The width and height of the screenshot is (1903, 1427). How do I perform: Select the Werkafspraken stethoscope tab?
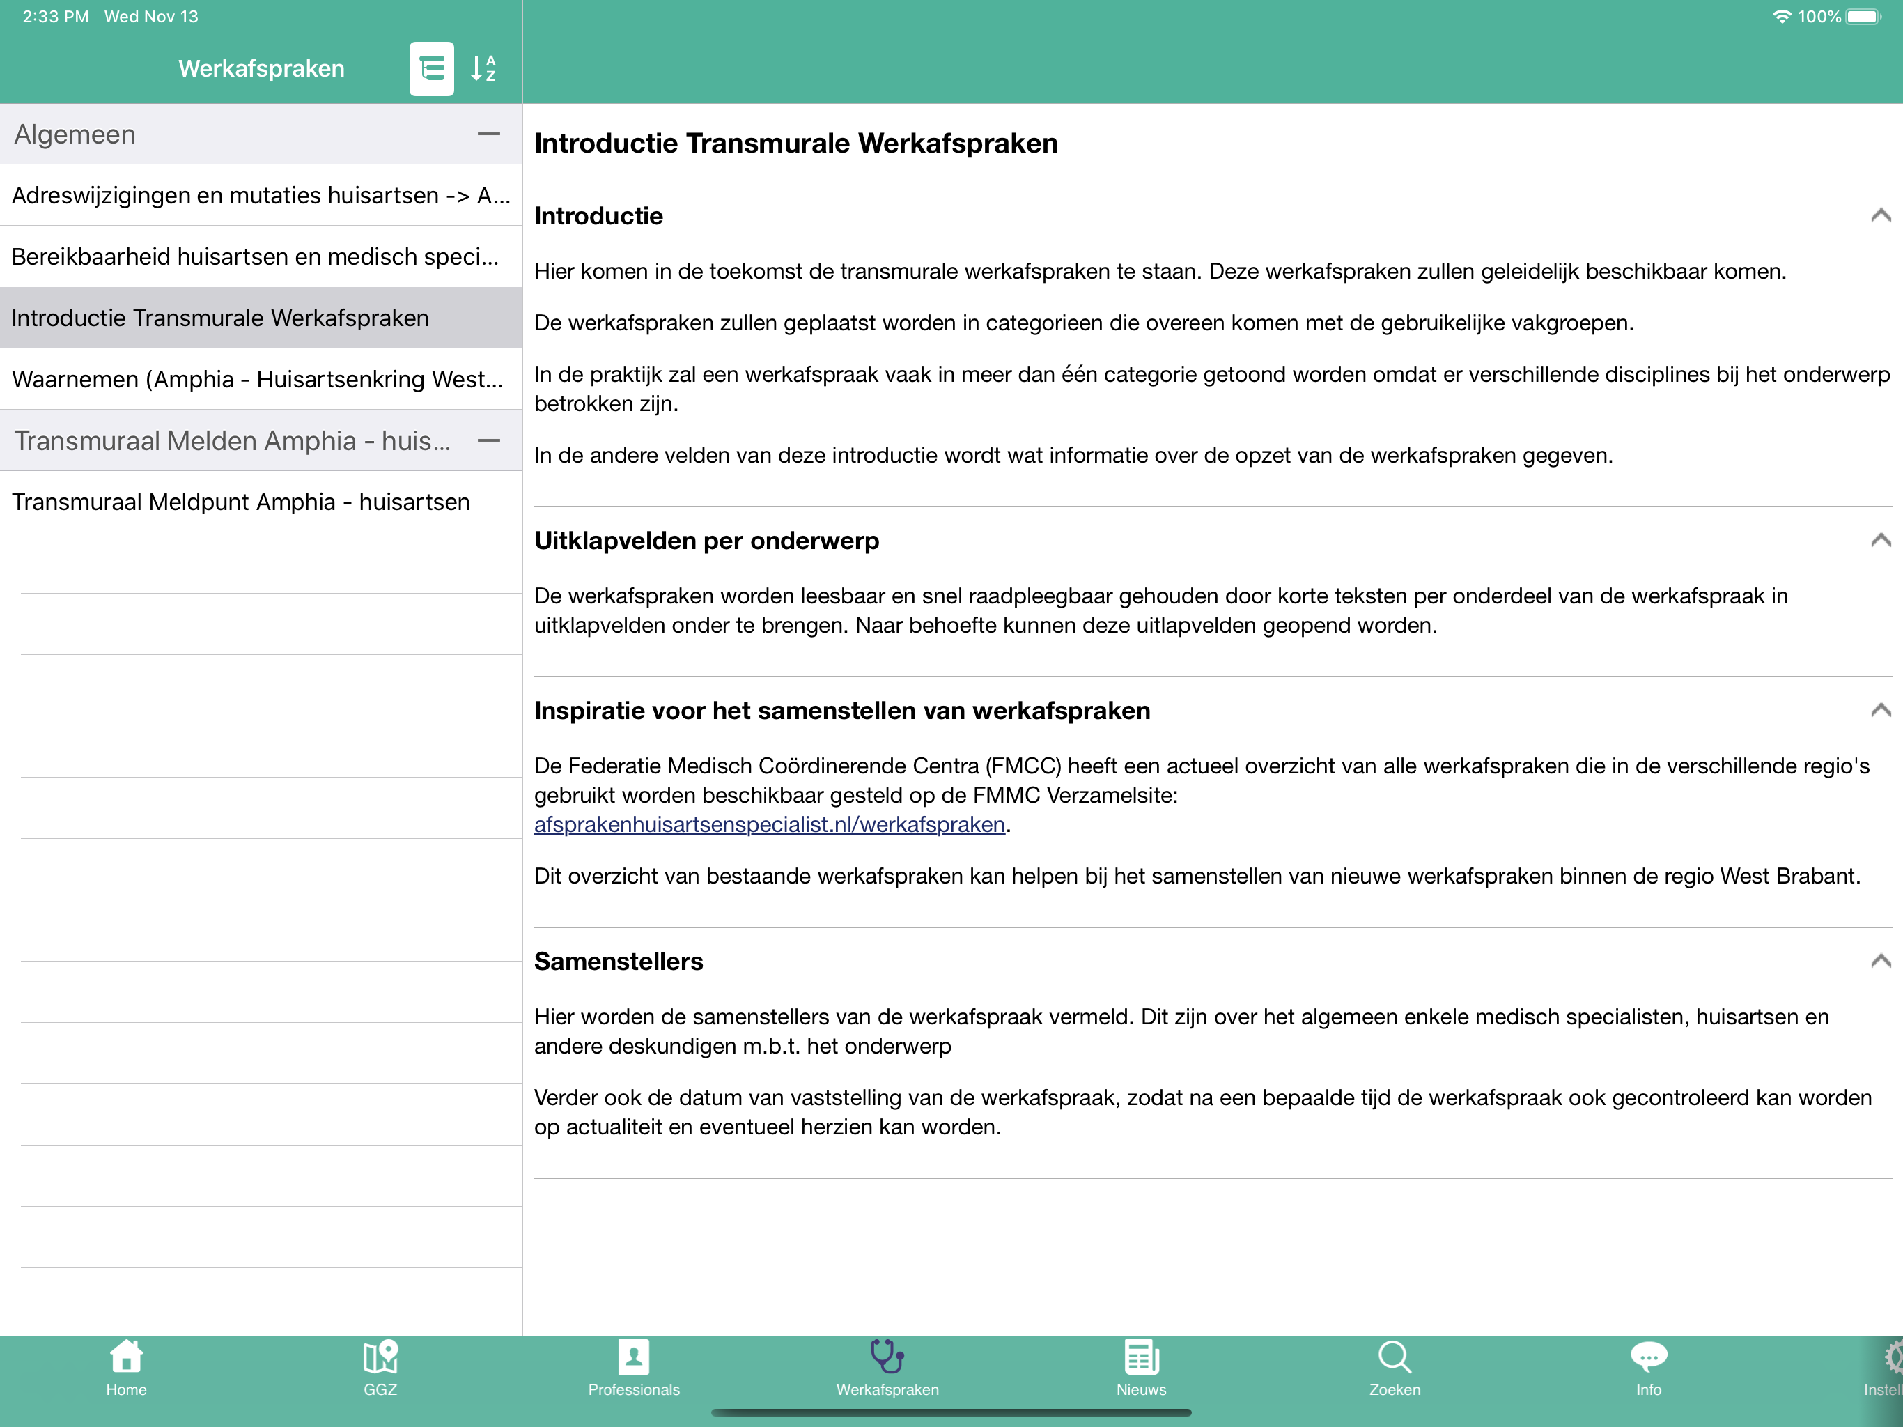point(887,1368)
